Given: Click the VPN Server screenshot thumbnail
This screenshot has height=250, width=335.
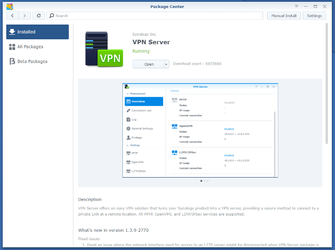Looking at the screenshot, I should pyautogui.click(x=200, y=130).
